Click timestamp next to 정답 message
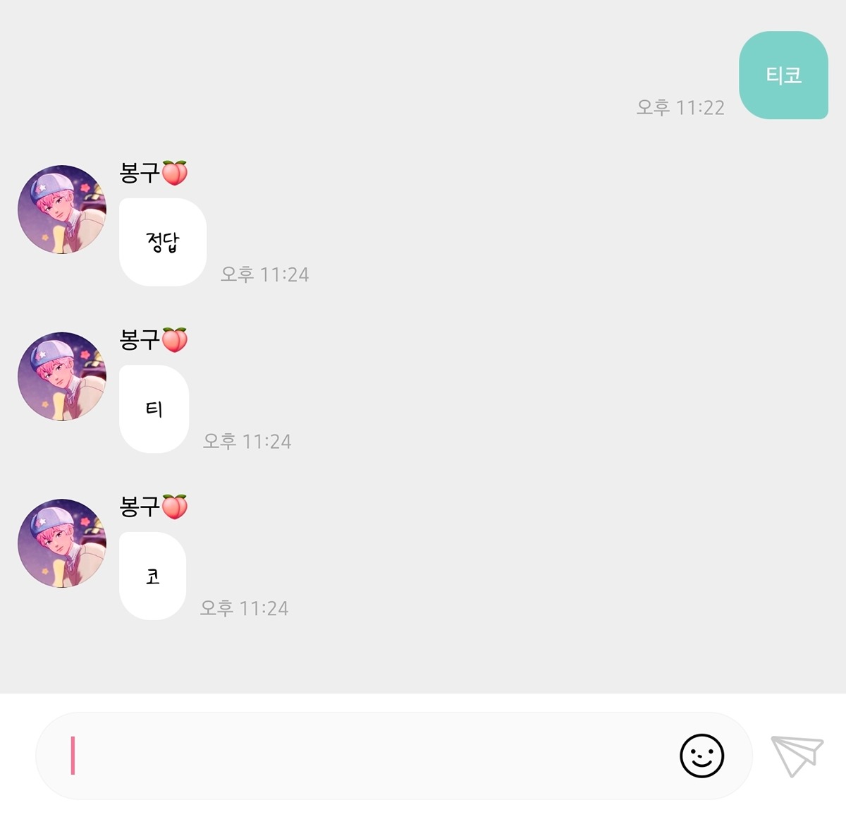Screen dimensions: 846x817 point(264,274)
